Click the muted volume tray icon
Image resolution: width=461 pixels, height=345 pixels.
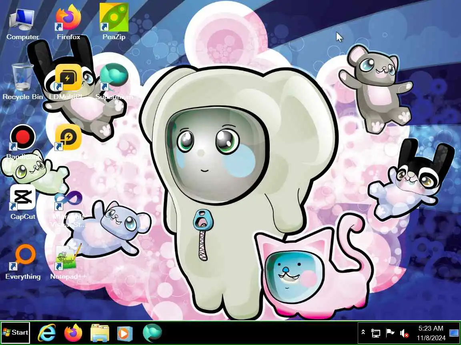pos(404,333)
